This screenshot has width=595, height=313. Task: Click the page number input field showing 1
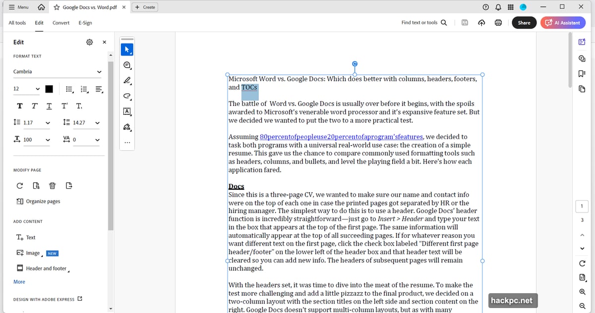click(x=582, y=206)
